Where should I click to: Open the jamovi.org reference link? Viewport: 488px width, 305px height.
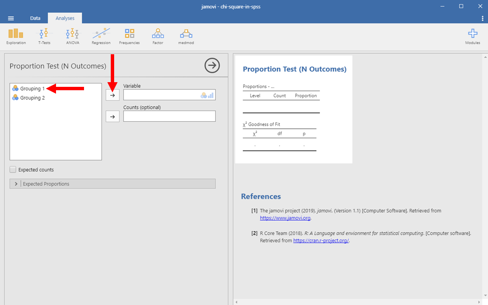[285, 218]
